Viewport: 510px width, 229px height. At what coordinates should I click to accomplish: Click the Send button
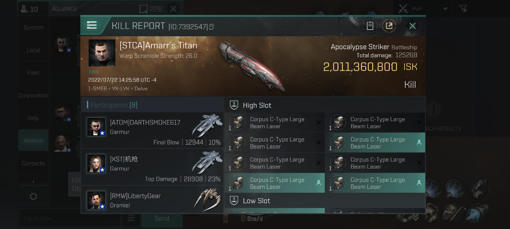point(162,218)
